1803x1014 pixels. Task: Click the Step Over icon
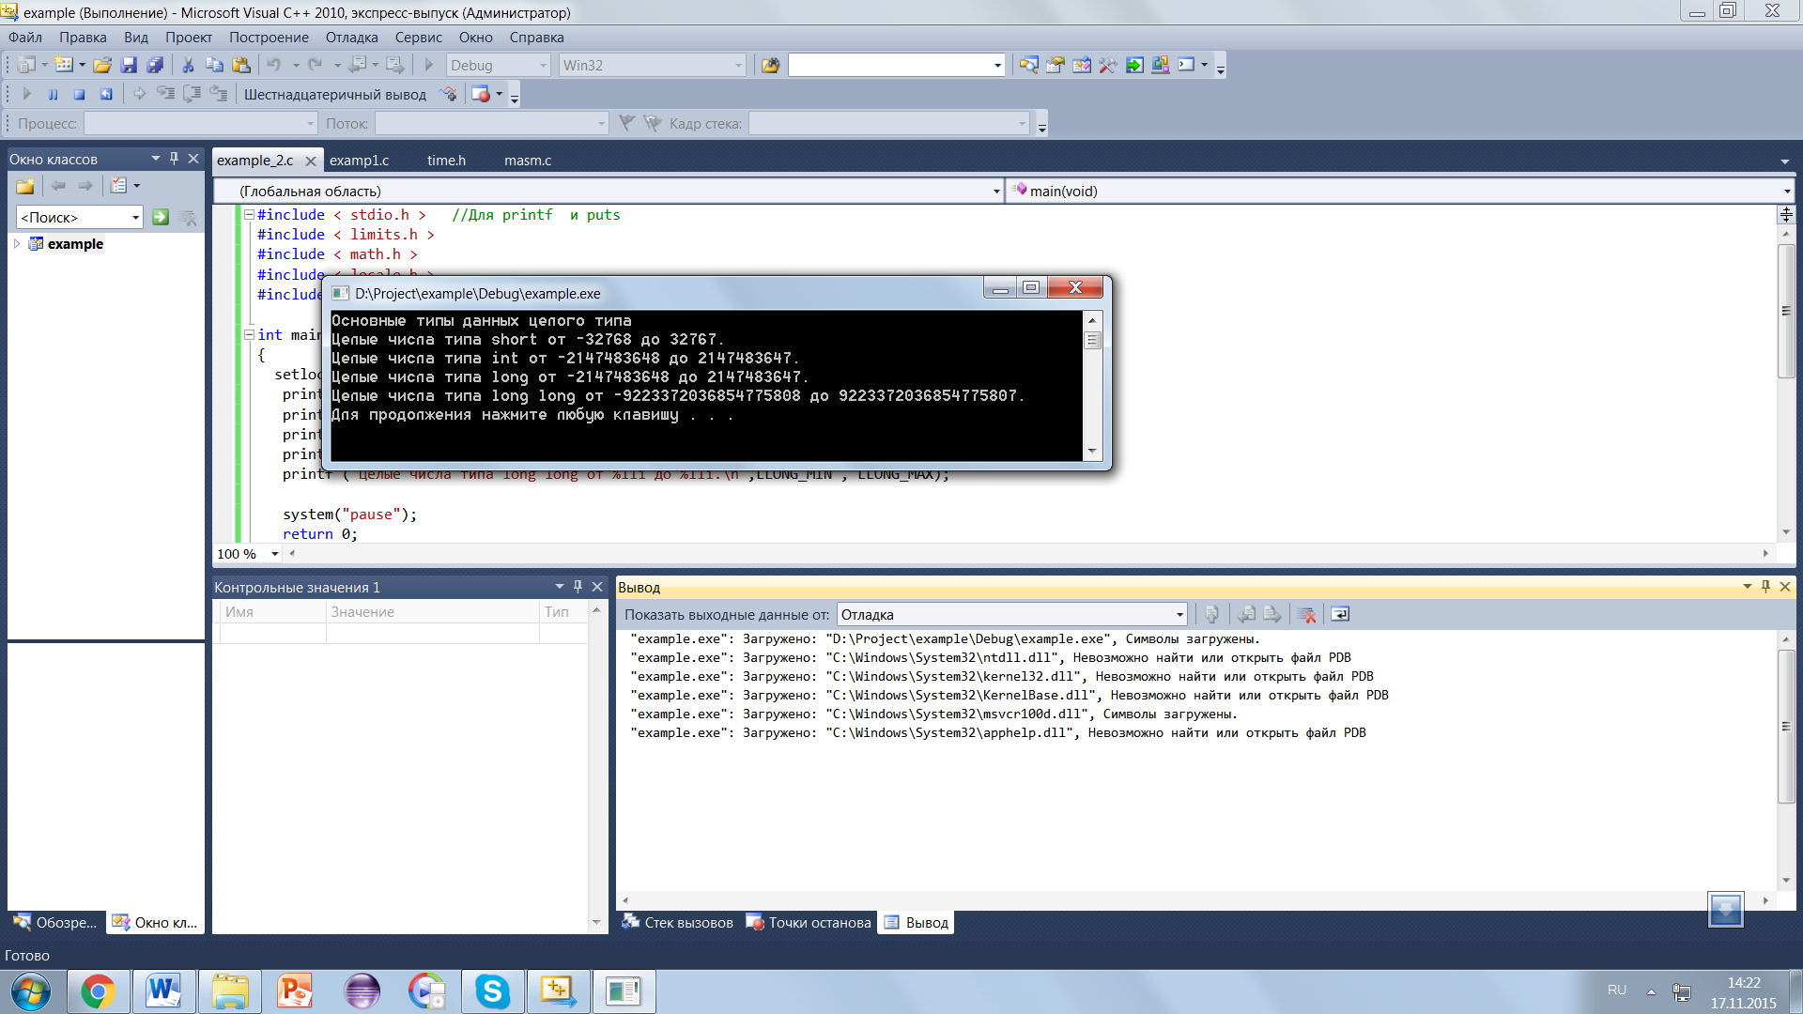point(192,94)
